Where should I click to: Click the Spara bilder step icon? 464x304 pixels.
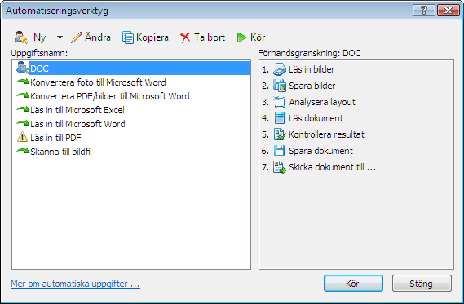coord(280,86)
